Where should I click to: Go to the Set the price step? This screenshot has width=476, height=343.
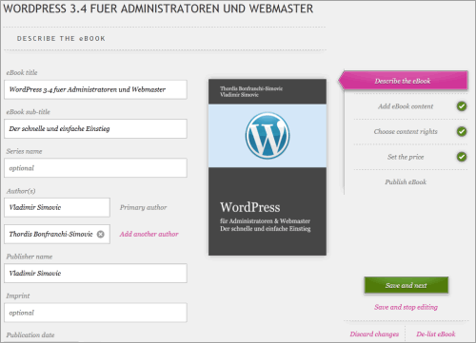pyautogui.click(x=406, y=157)
